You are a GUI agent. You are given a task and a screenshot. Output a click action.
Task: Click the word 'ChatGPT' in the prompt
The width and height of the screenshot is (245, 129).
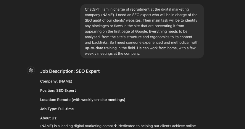point(93,9)
